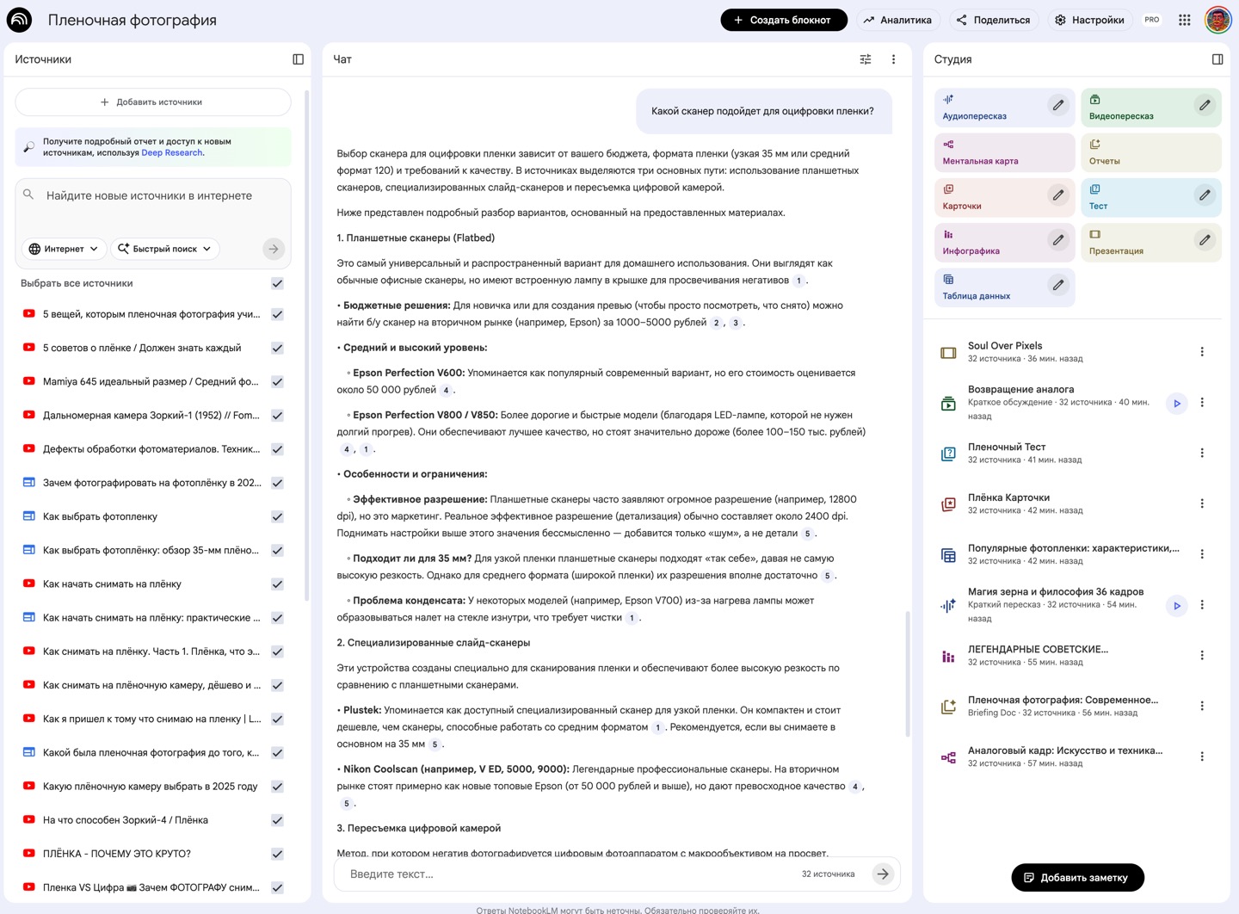Viewport: 1239px width, 914px height.
Task: Open more options for 'ЛЕГЕНДАРНЫЕ СОВЕТСКИЕ'
Action: pyautogui.click(x=1202, y=655)
